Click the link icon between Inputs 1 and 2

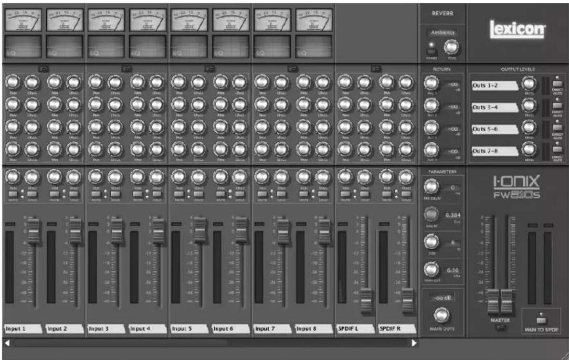44,68
